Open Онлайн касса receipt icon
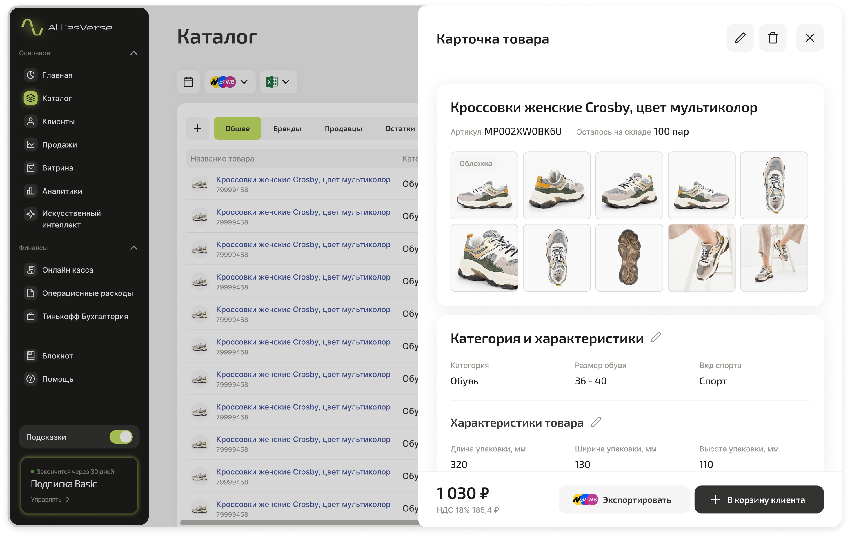 (31, 270)
